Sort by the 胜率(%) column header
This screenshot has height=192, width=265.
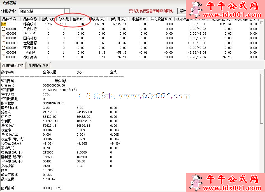click(x=78, y=19)
